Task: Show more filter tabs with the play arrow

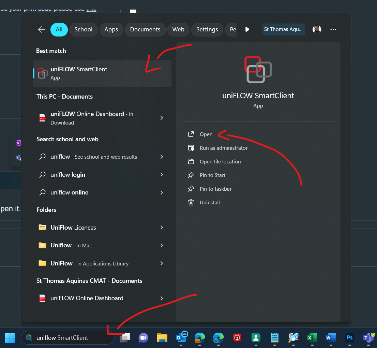Action: coord(247,29)
